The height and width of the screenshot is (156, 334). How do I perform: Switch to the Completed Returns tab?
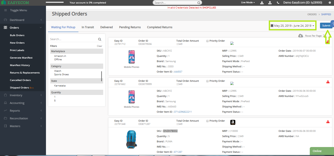point(160,27)
